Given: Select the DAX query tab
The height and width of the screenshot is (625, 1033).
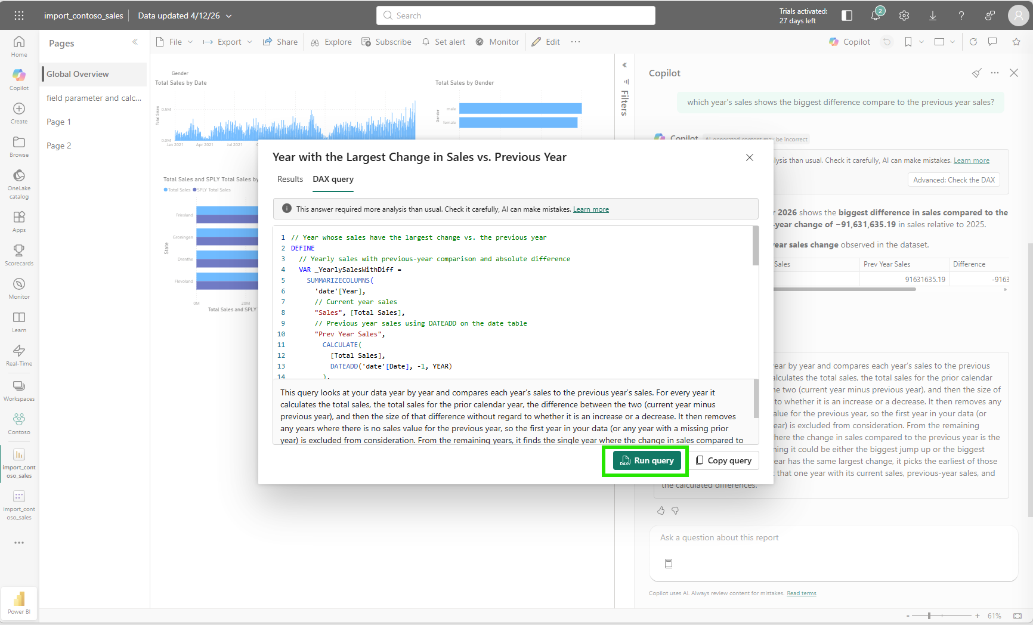Looking at the screenshot, I should point(333,180).
